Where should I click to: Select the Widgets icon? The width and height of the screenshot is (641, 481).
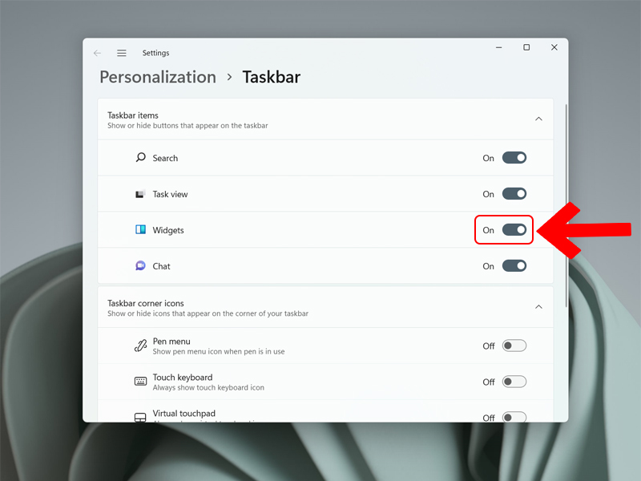click(140, 230)
